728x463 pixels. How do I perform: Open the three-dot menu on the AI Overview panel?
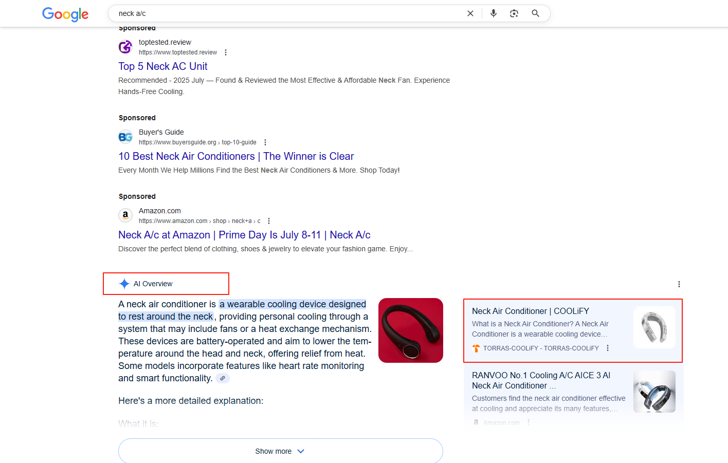click(679, 284)
